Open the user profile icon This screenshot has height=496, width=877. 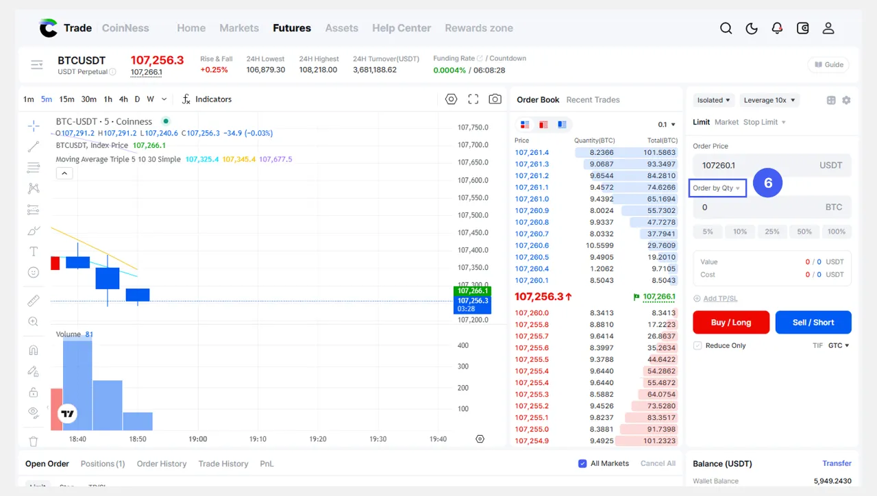[x=828, y=28]
